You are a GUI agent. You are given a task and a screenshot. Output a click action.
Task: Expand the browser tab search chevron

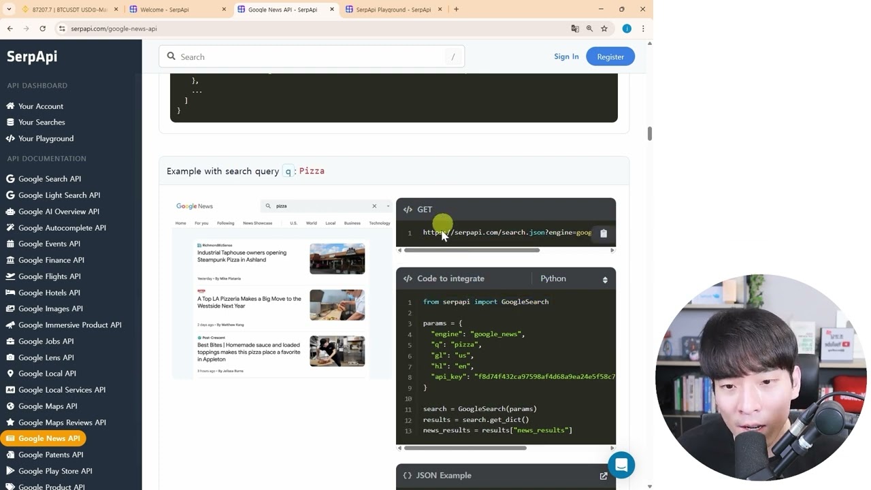pos(9,10)
